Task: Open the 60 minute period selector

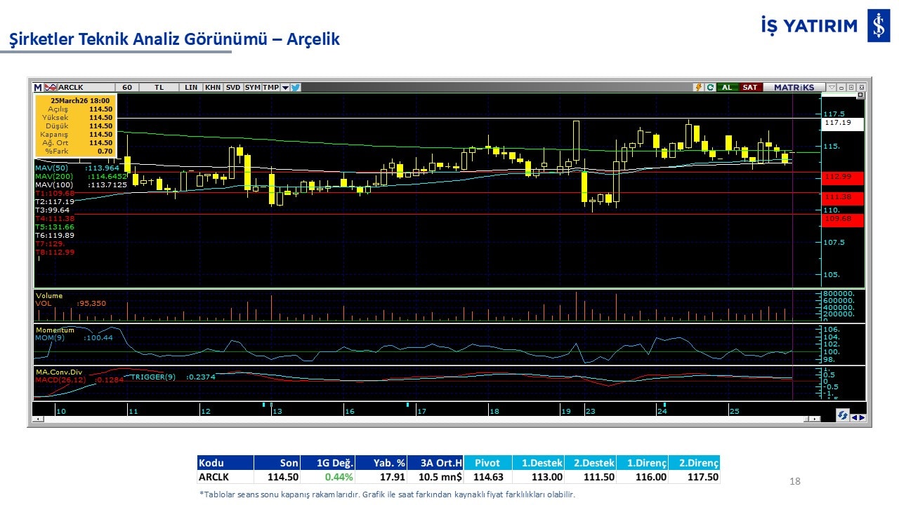Action: [127, 88]
